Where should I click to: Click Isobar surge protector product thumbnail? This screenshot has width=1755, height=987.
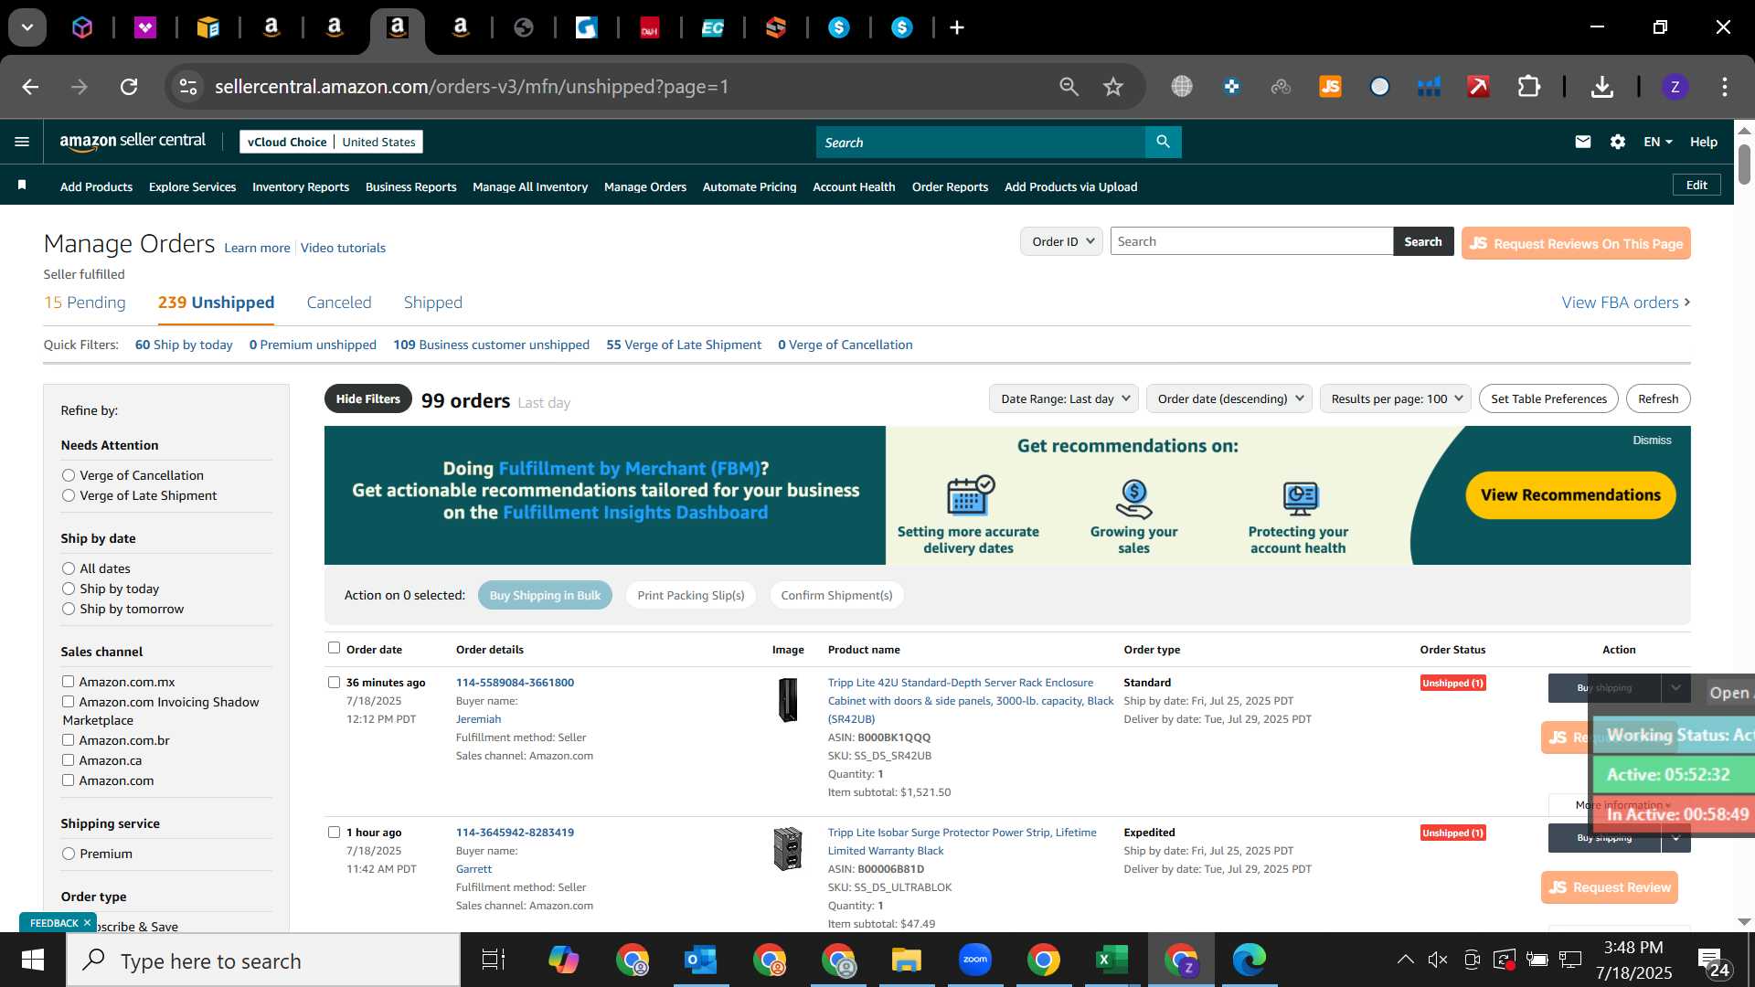point(787,848)
